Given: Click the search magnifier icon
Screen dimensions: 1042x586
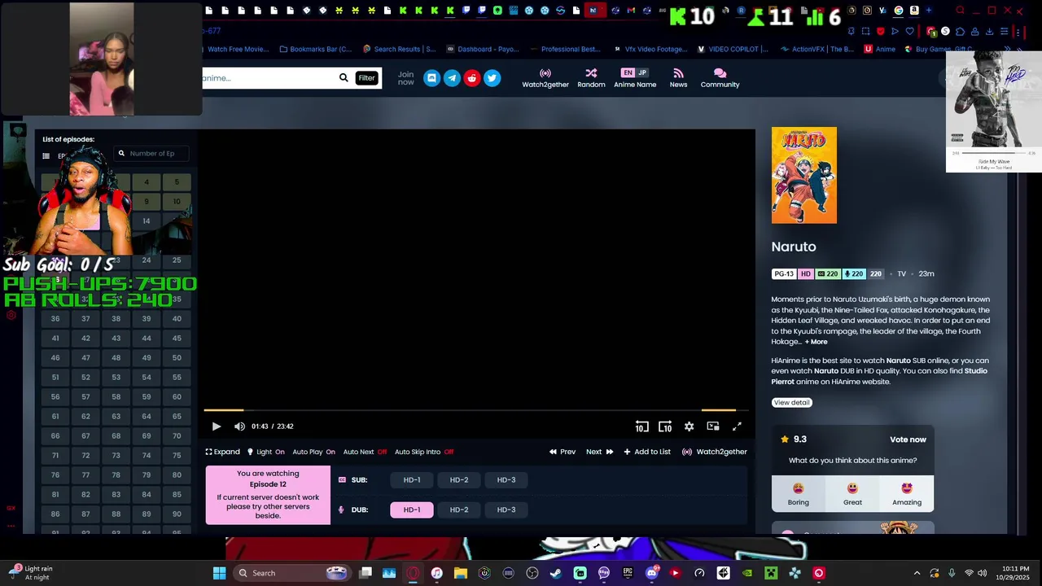Looking at the screenshot, I should click(344, 78).
